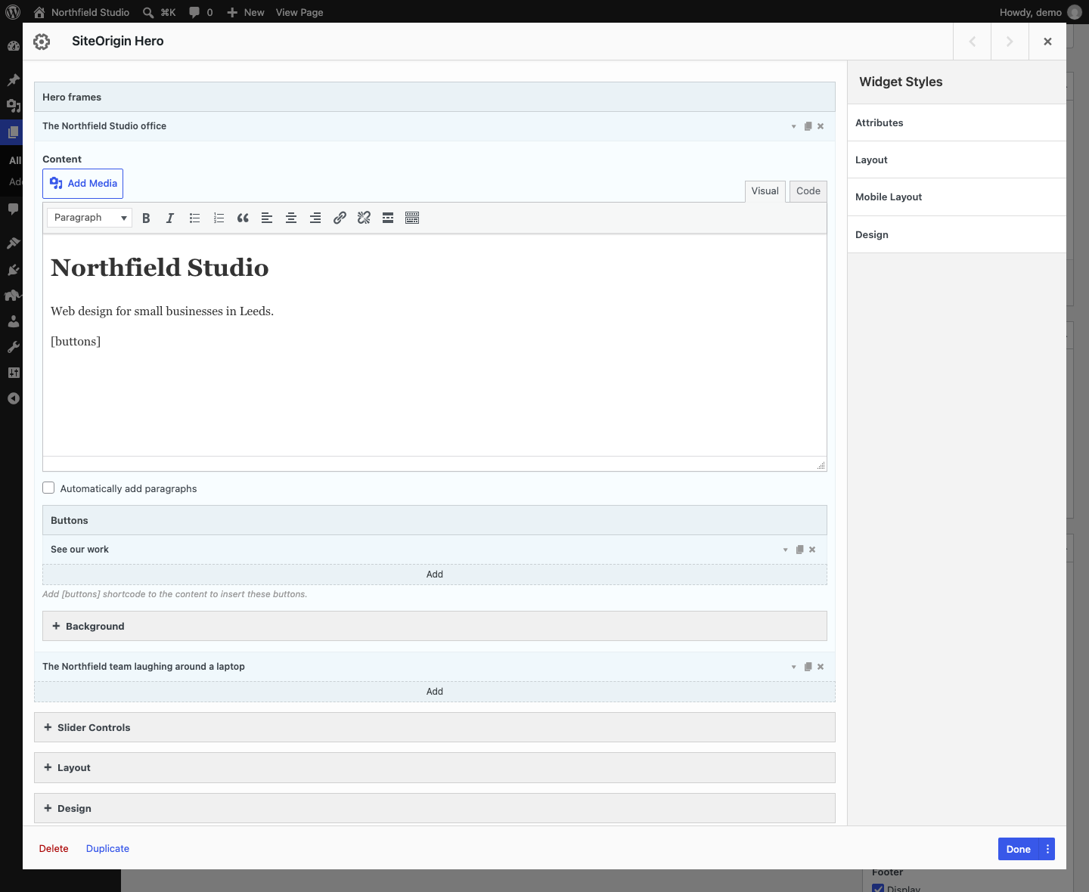
Task: Open Users in the WordPress sidebar
Action: [x=13, y=321]
